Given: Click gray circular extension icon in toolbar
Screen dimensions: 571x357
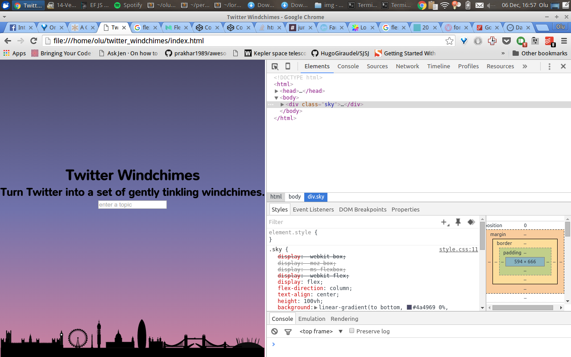Looking at the screenshot, I should (x=478, y=41).
